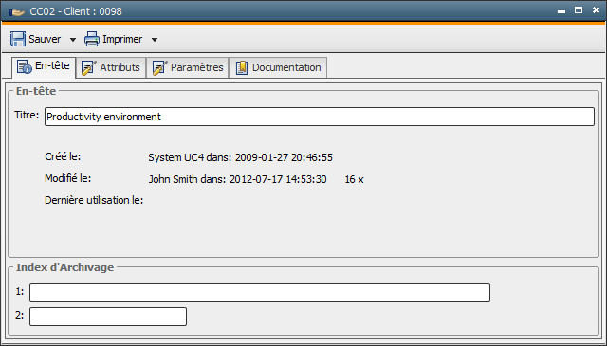Image resolution: width=607 pixels, height=346 pixels.
Task: Click Index d'Archivage field 1
Action: 260,293
